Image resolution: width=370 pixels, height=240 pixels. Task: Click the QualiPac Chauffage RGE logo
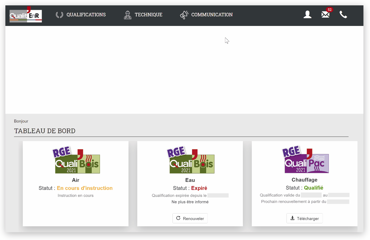pyautogui.click(x=305, y=160)
